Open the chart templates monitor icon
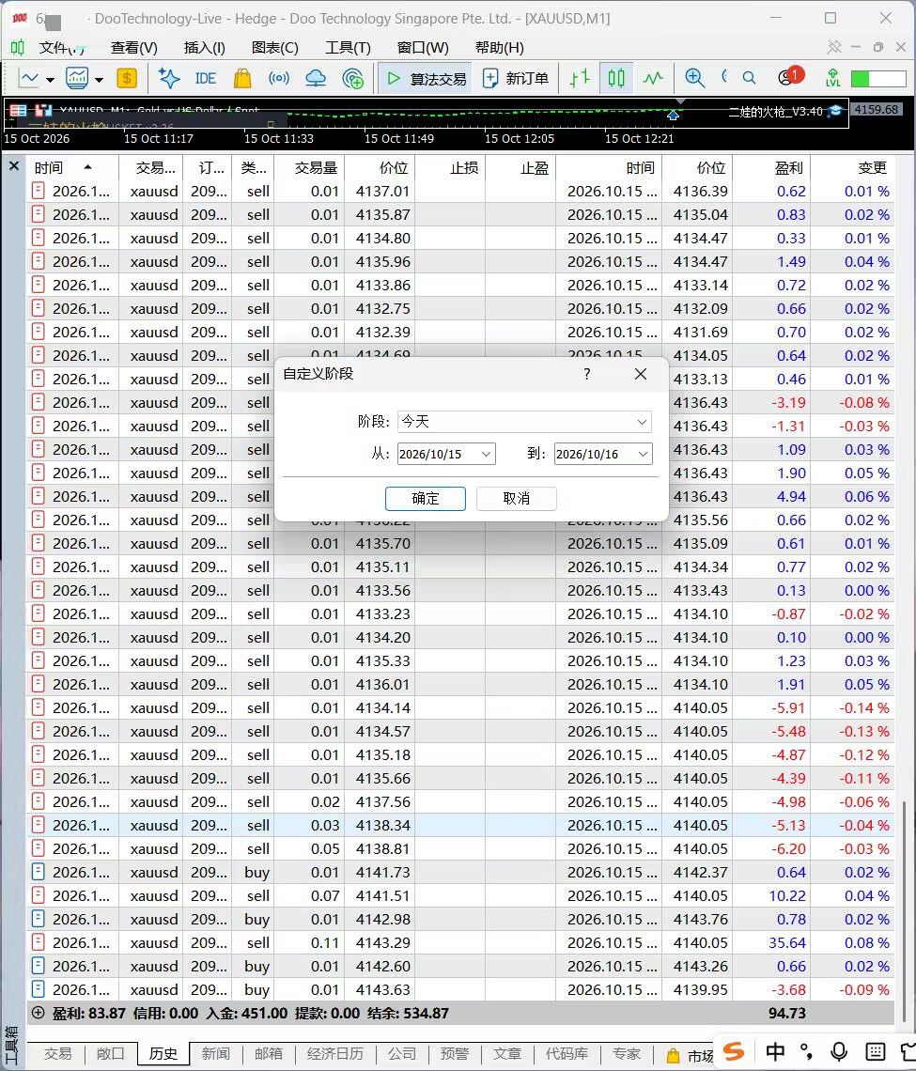 pos(76,79)
